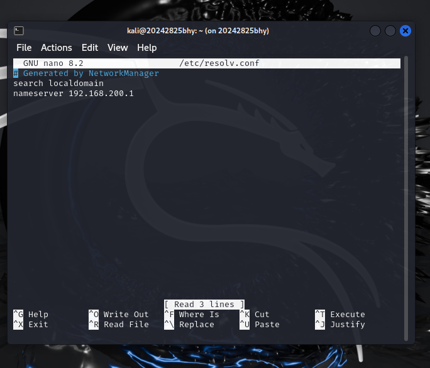Click the ^X Exit shortcut label
The image size is (430, 368).
click(x=31, y=325)
